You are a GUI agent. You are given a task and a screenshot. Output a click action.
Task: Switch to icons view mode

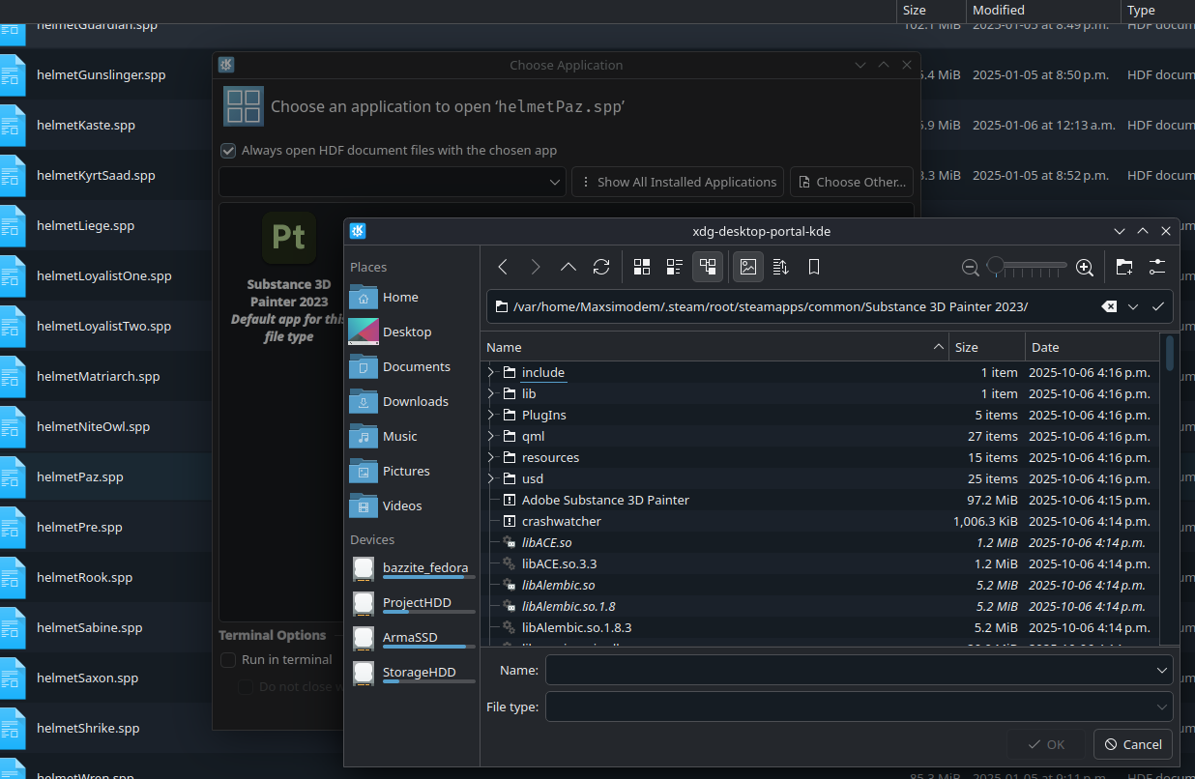[642, 267]
